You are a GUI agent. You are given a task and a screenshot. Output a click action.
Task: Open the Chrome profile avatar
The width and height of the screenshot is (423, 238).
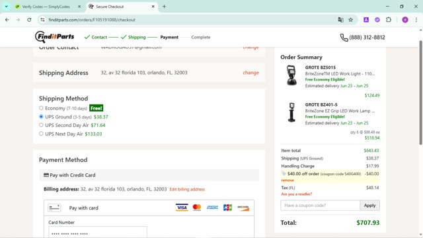click(405, 20)
